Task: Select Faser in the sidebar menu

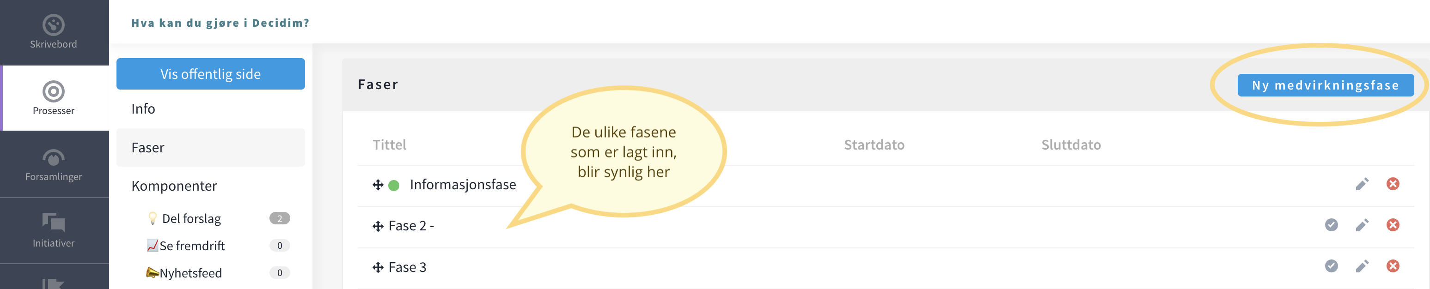Action: tap(147, 147)
